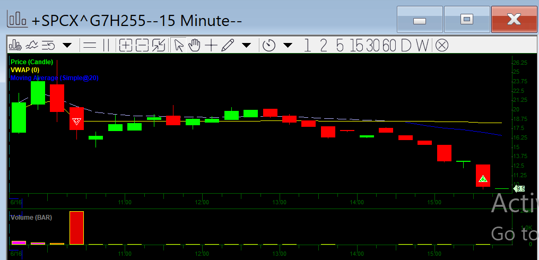Image resolution: width=539 pixels, height=260 pixels.
Task: Click the large red volume bar
Action: coord(76,228)
